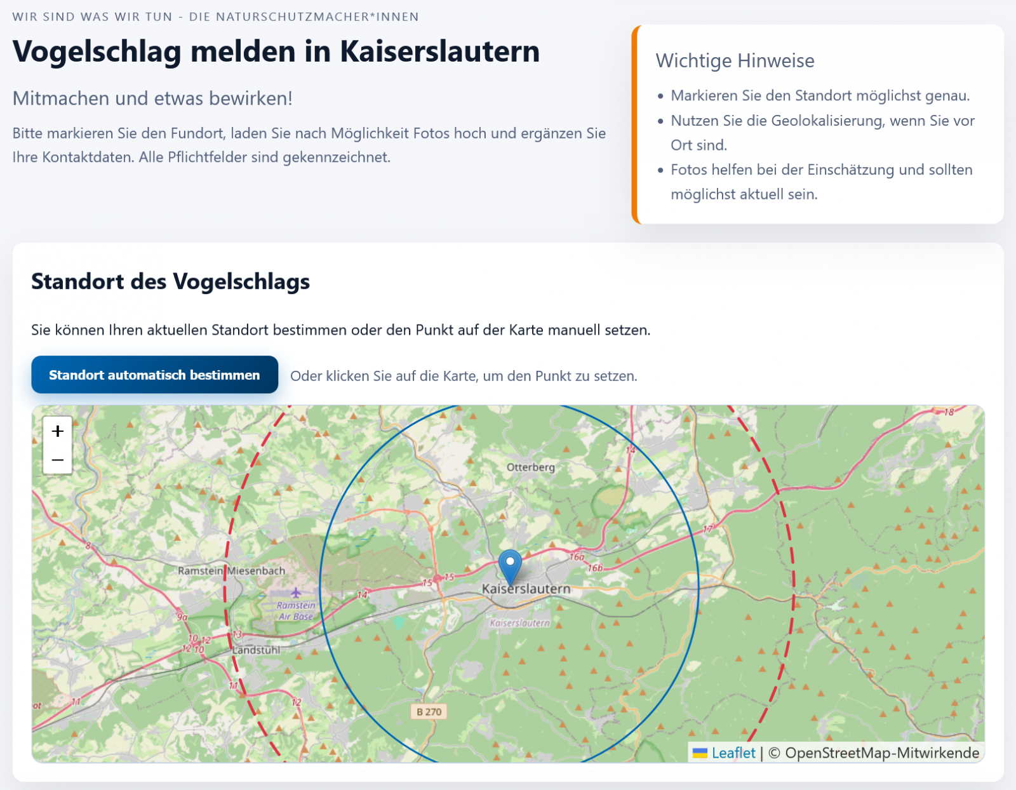Click the 'Ramstein Air Base' label
Viewport: 1016px width, 790px height.
coord(296,611)
